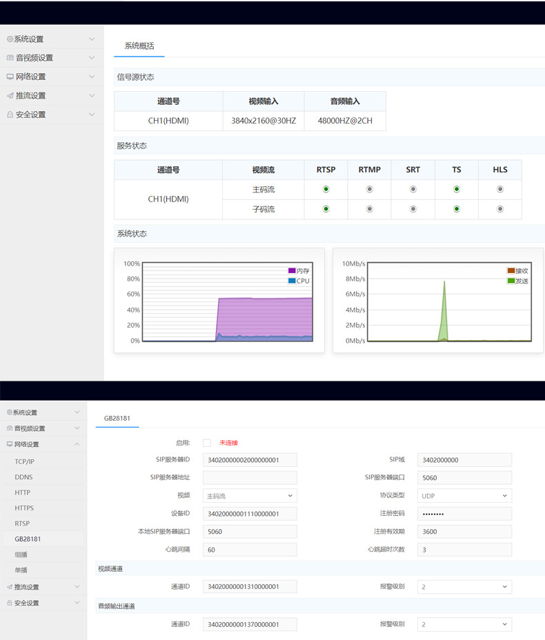Expand 音视频设置 chevron in top sidebar
The image size is (545, 640).
point(92,58)
